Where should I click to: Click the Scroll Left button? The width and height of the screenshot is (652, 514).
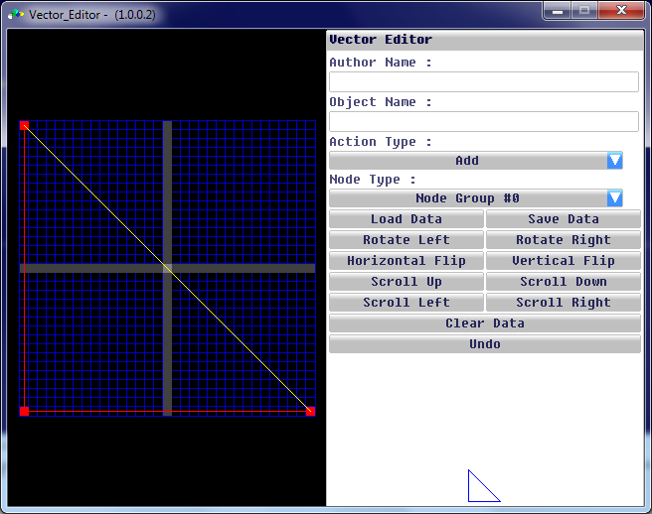coord(406,303)
